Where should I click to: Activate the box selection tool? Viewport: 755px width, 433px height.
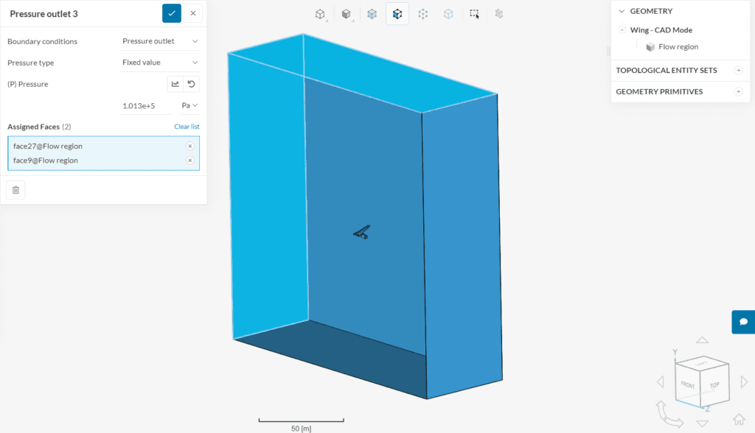[474, 13]
